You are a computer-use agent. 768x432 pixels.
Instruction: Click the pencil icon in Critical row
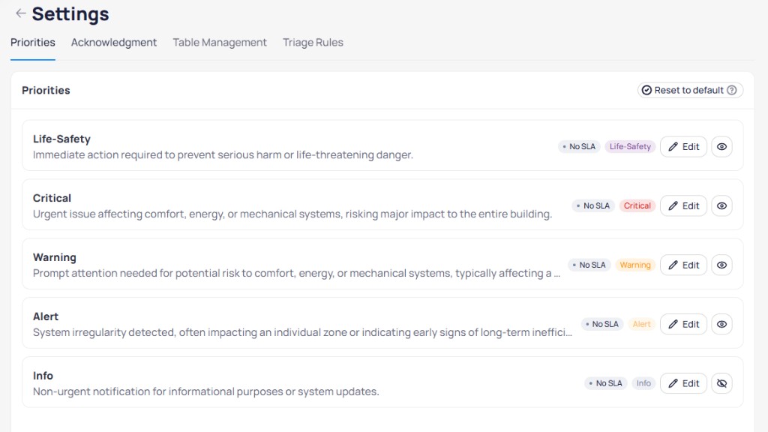(673, 205)
